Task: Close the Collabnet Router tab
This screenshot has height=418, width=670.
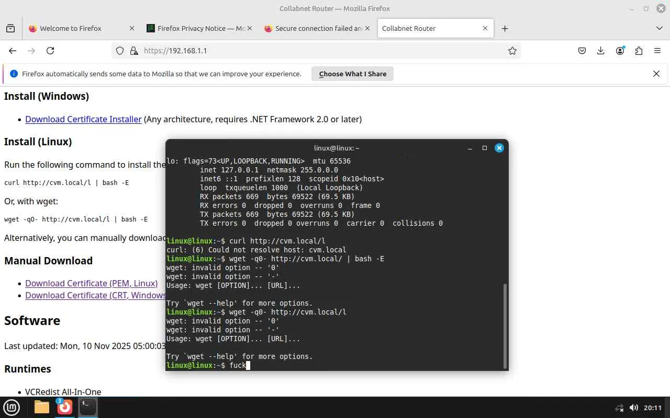Action: coord(485,29)
